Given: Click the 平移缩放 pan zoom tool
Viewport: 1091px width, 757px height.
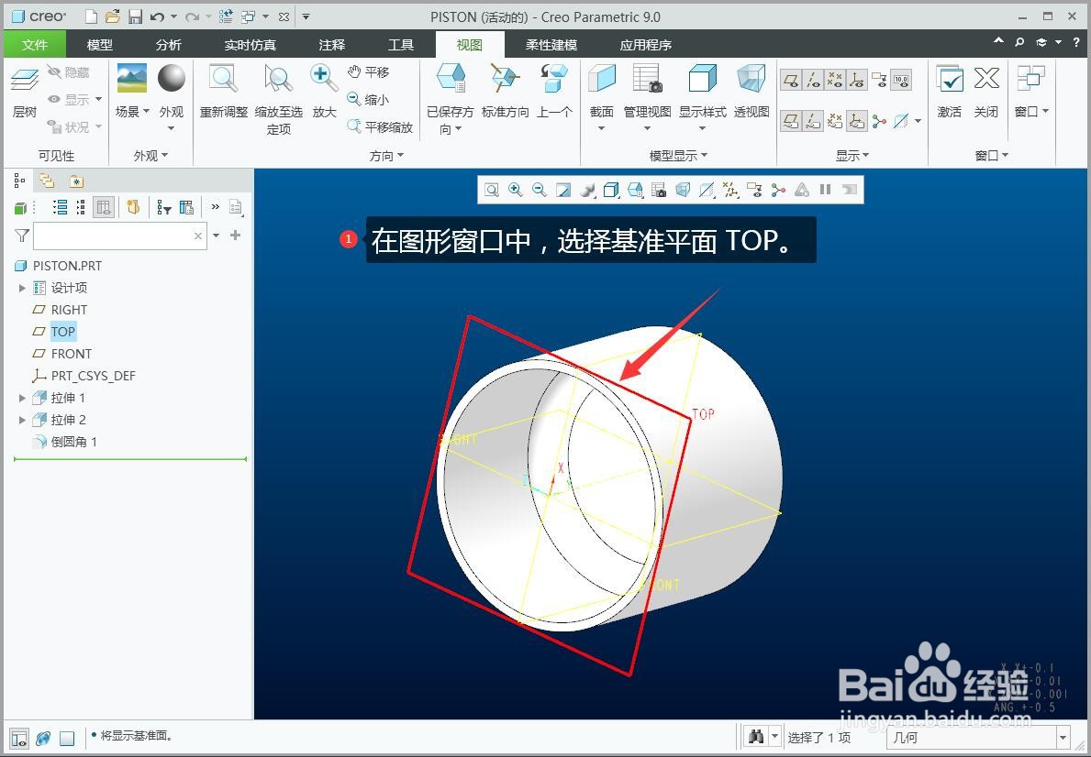Looking at the screenshot, I should [380, 126].
